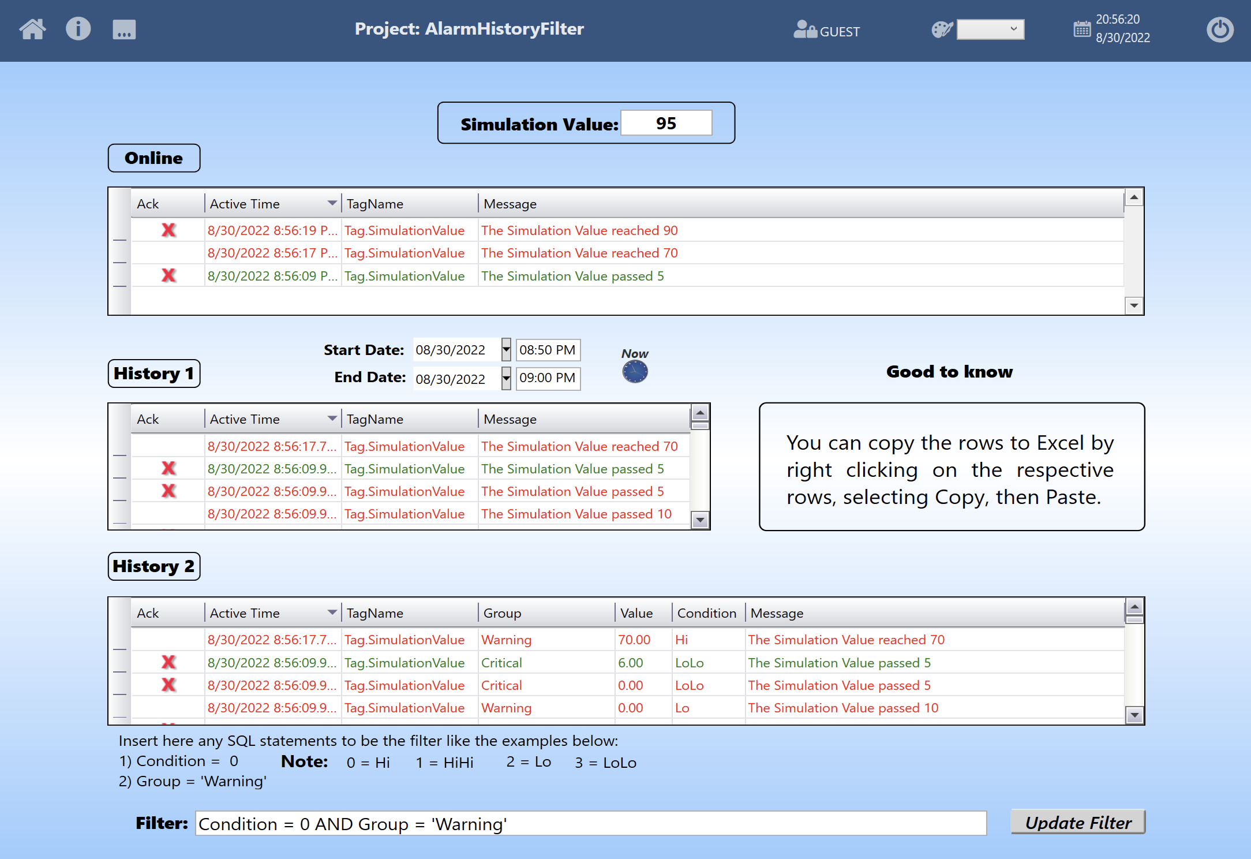Viewport: 1251px width, 859px height.
Task: Sort Online table by Active Time arrow
Action: [332, 203]
